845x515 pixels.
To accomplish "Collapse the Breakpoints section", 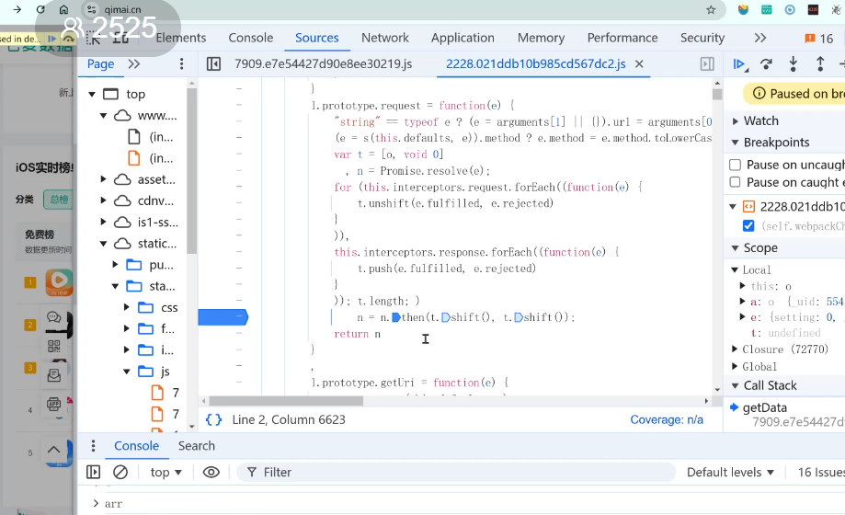I will point(735,143).
